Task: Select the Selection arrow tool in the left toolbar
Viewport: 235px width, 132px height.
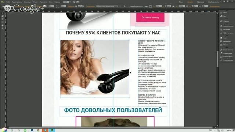Action: click(3, 13)
